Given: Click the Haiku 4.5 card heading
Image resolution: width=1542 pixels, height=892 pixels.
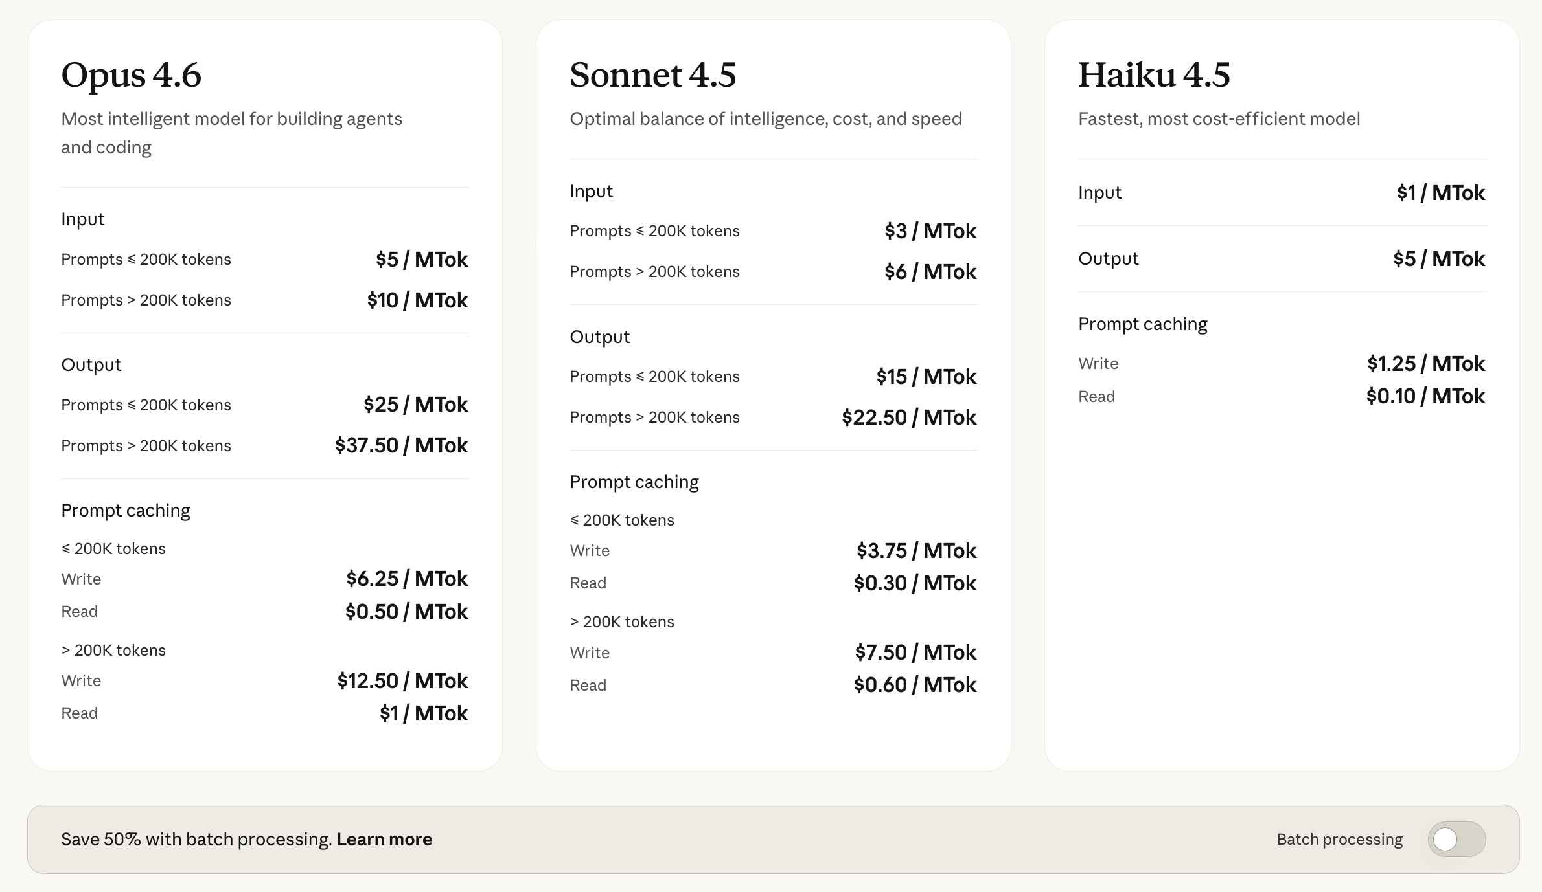Looking at the screenshot, I should 1154,74.
